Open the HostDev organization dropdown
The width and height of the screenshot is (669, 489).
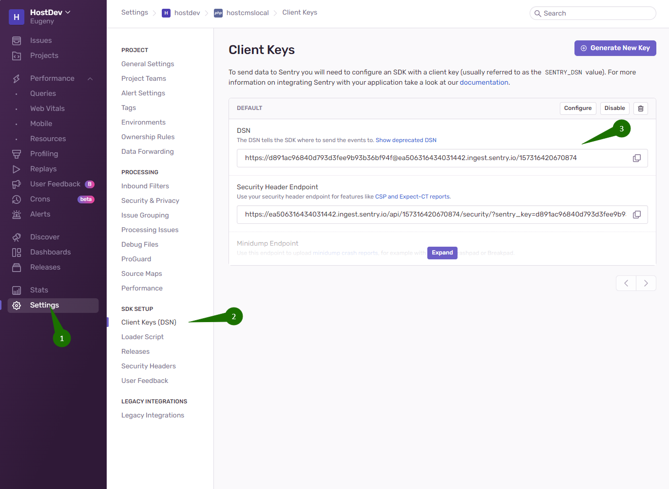(x=50, y=13)
